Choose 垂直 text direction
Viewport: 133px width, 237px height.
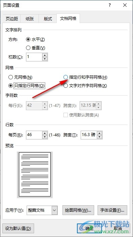pyautogui.click(x=35, y=48)
